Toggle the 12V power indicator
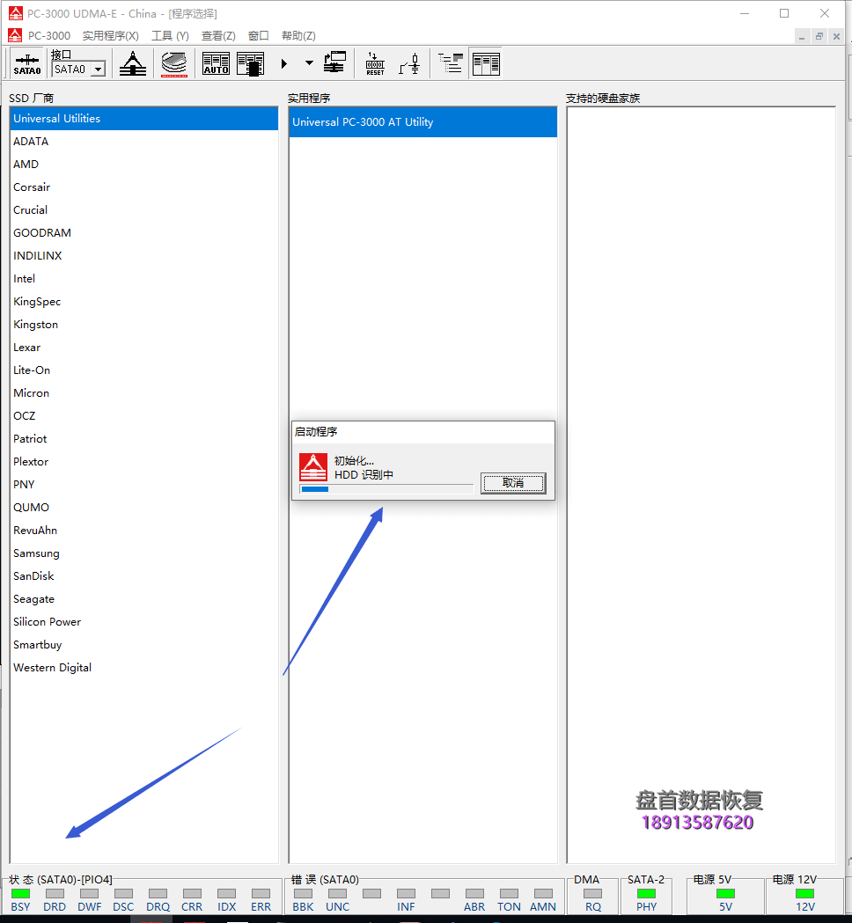Screen dimensions: 852x923 coord(804,894)
